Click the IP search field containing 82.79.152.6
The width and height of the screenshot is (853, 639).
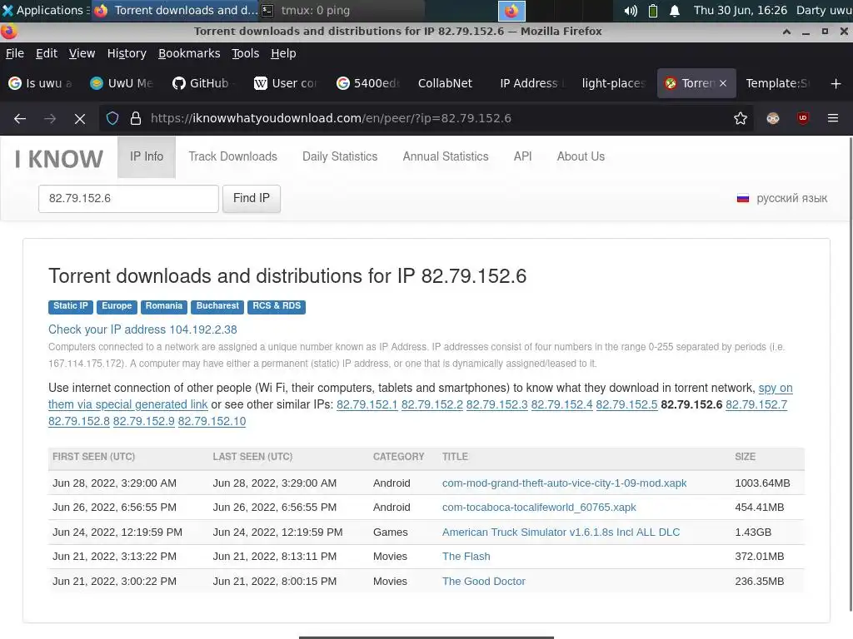128,198
